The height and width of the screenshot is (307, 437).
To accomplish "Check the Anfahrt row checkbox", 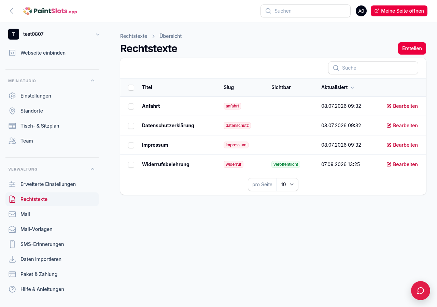I will [131, 106].
